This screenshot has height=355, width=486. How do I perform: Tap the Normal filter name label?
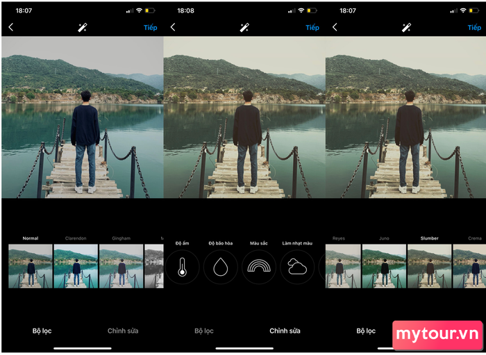pyautogui.click(x=31, y=238)
